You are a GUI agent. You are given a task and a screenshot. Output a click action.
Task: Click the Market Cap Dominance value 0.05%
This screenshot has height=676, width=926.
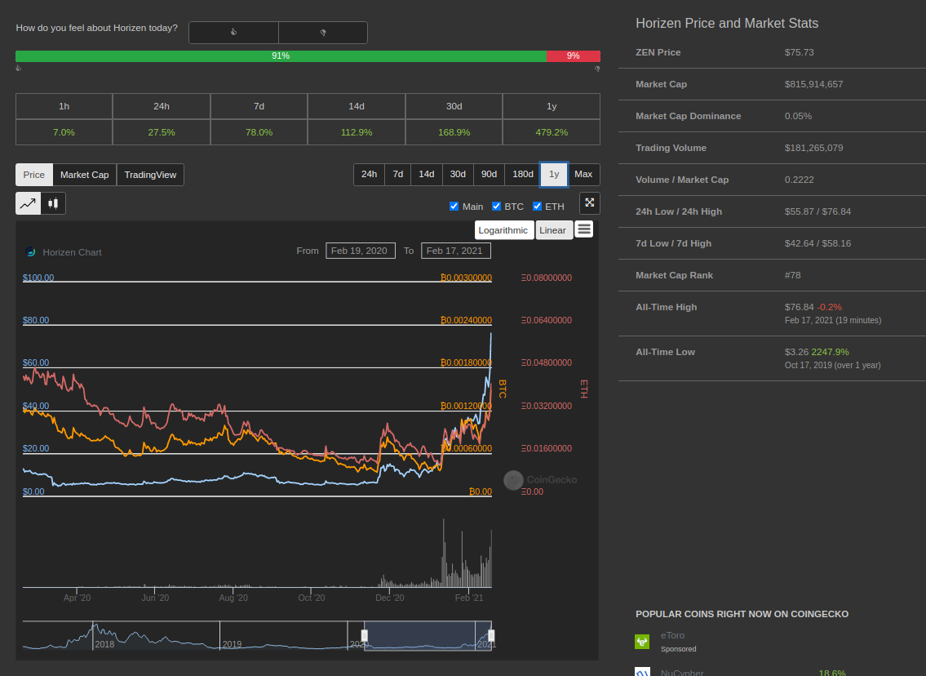point(798,117)
